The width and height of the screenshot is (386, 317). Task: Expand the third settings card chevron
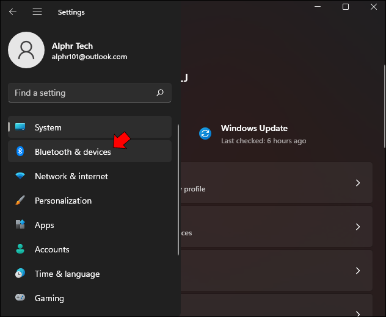pos(358,271)
